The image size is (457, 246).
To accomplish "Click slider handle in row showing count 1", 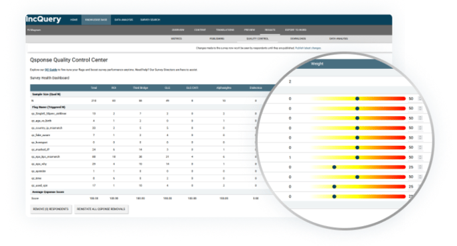I will click(357, 157).
